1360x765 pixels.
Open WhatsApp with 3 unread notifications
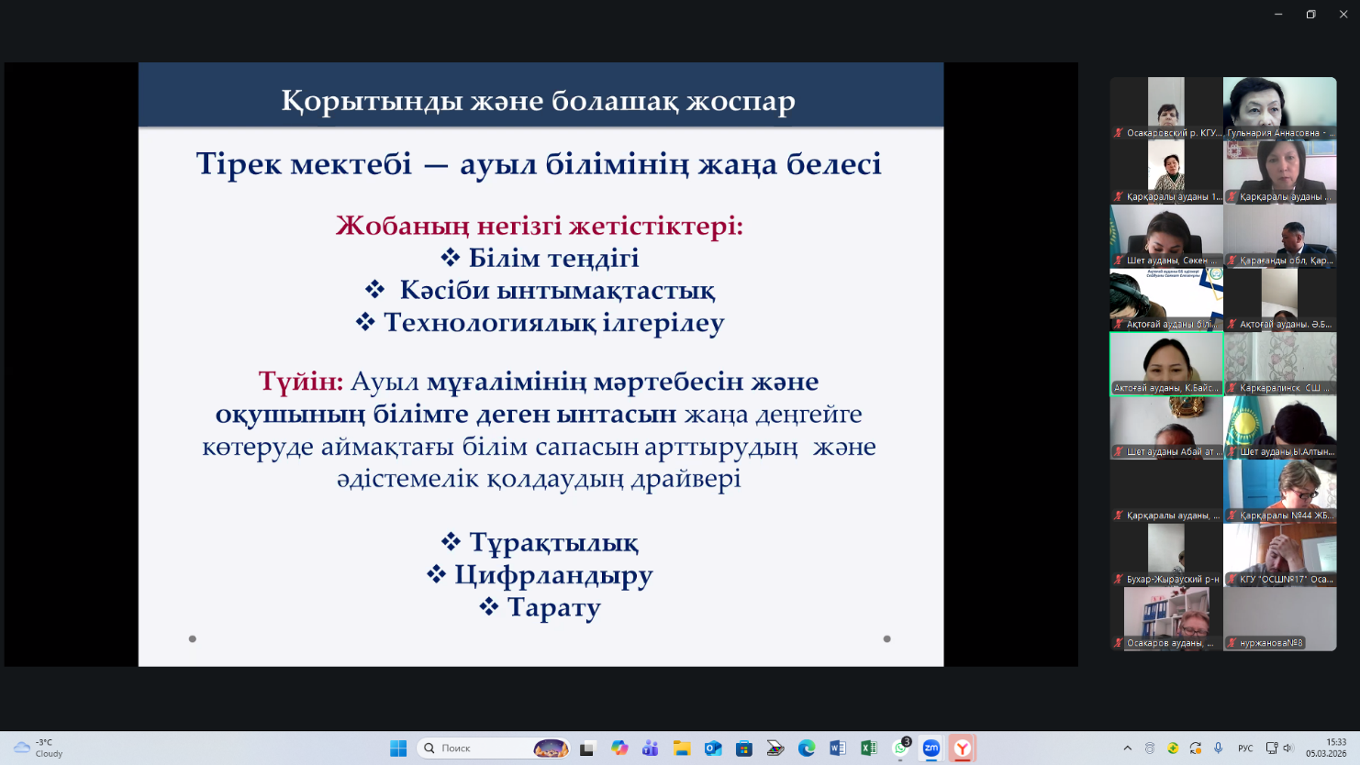click(900, 748)
